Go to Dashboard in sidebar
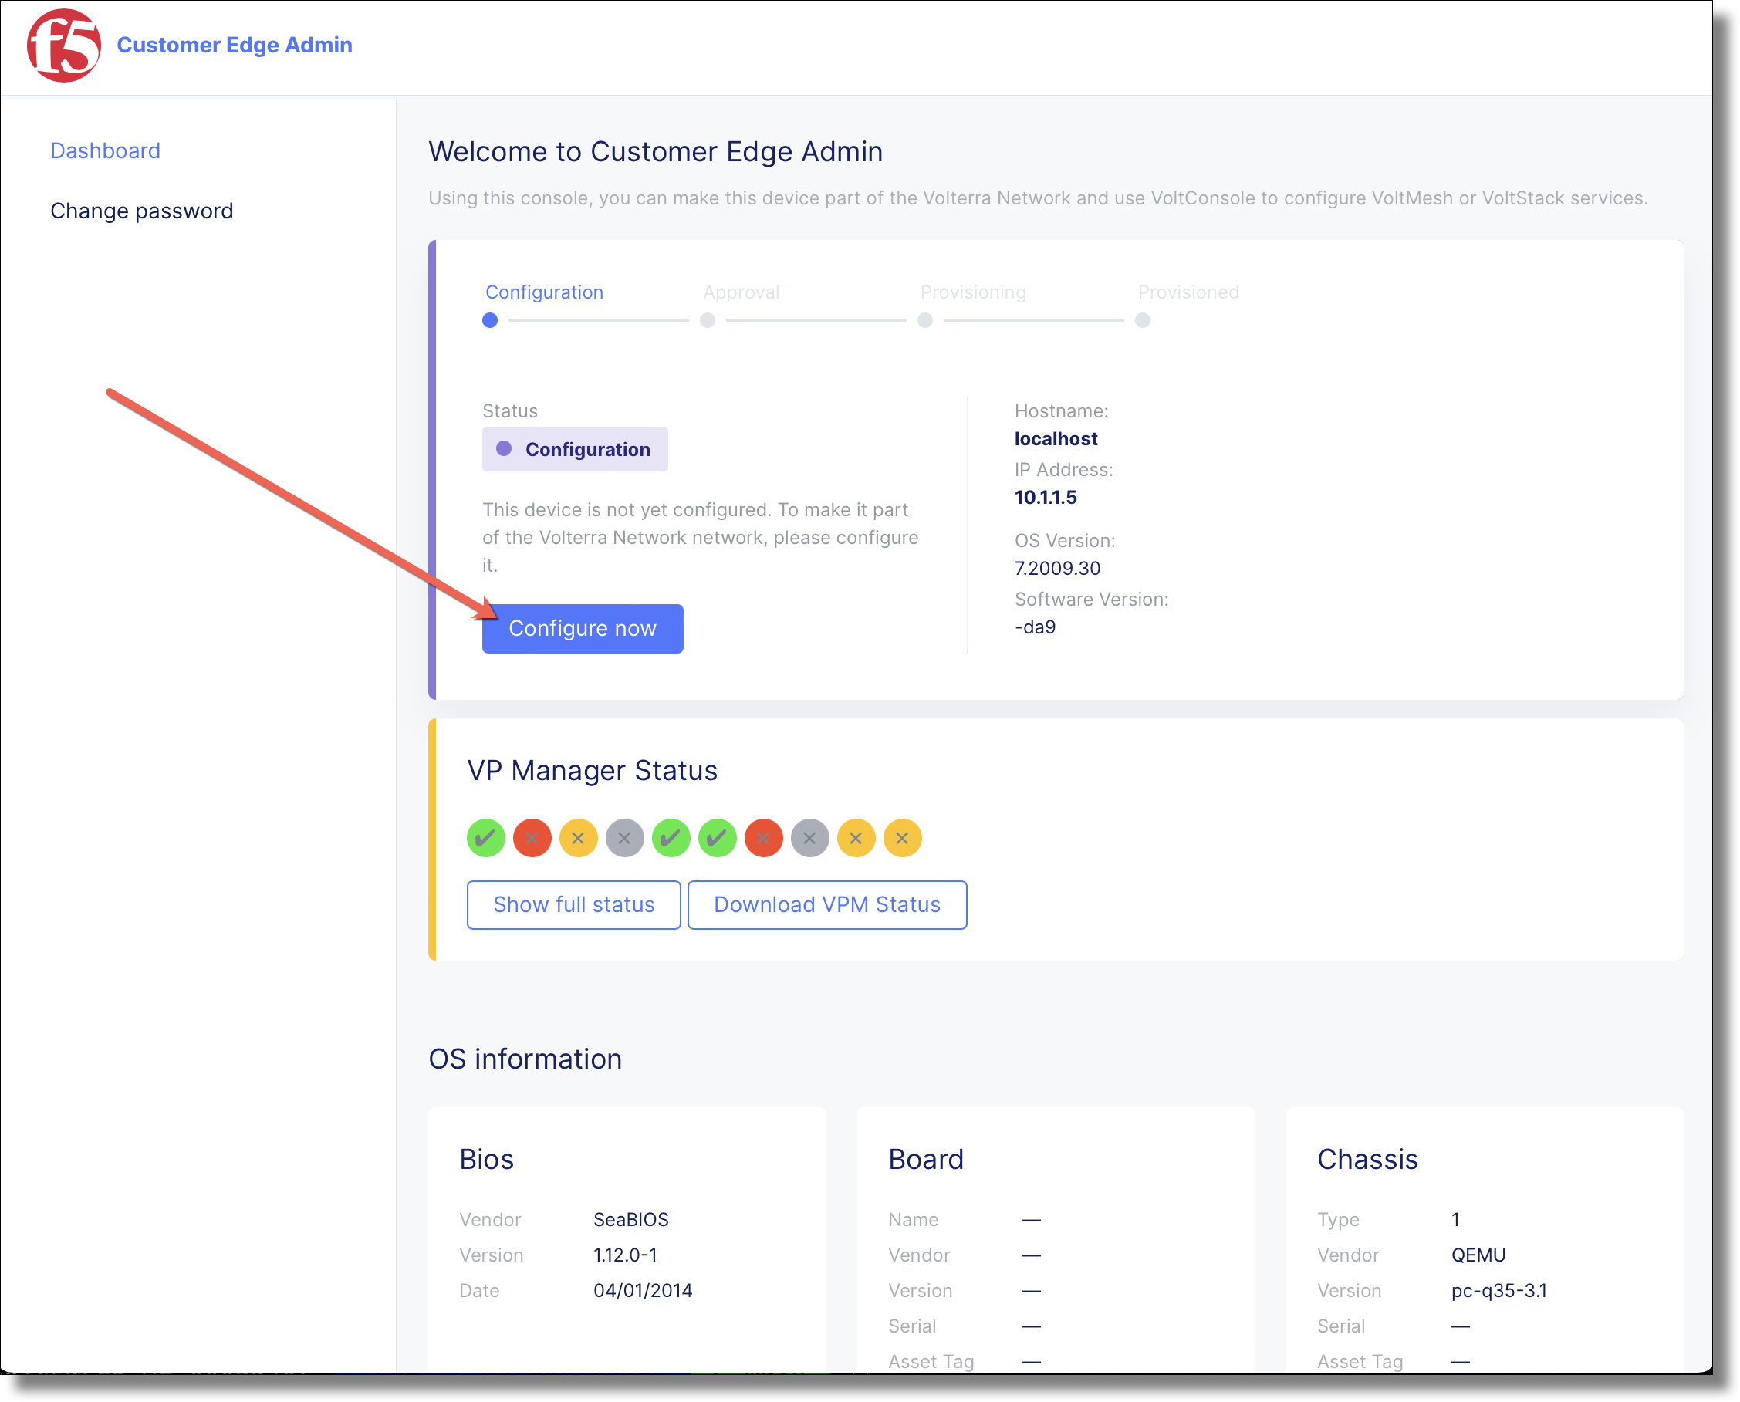The image size is (1740, 1402). pyautogui.click(x=105, y=151)
